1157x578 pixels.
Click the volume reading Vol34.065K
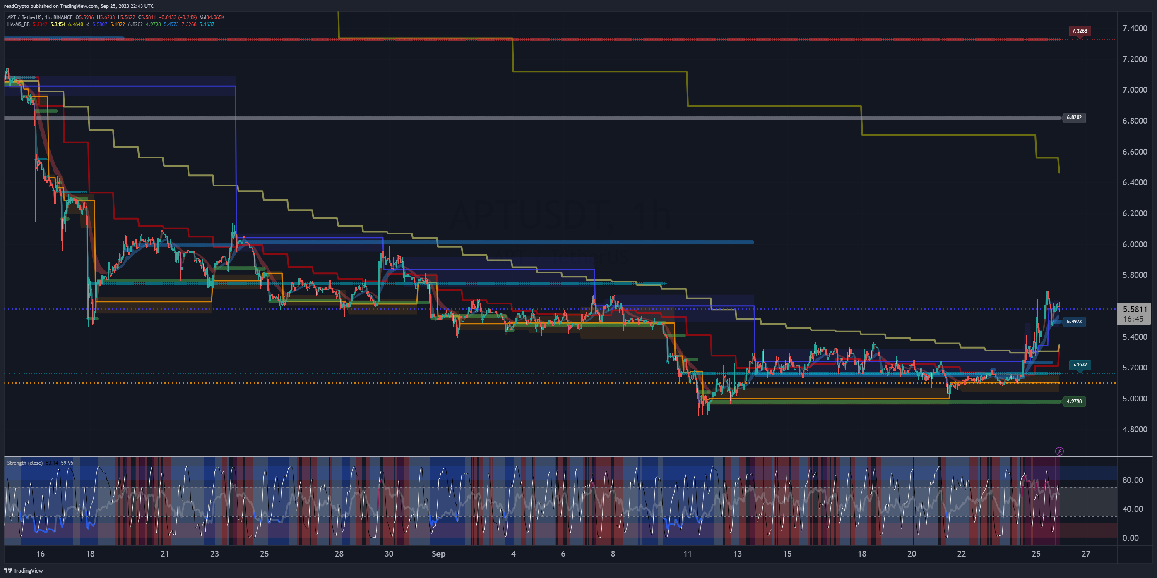(212, 17)
